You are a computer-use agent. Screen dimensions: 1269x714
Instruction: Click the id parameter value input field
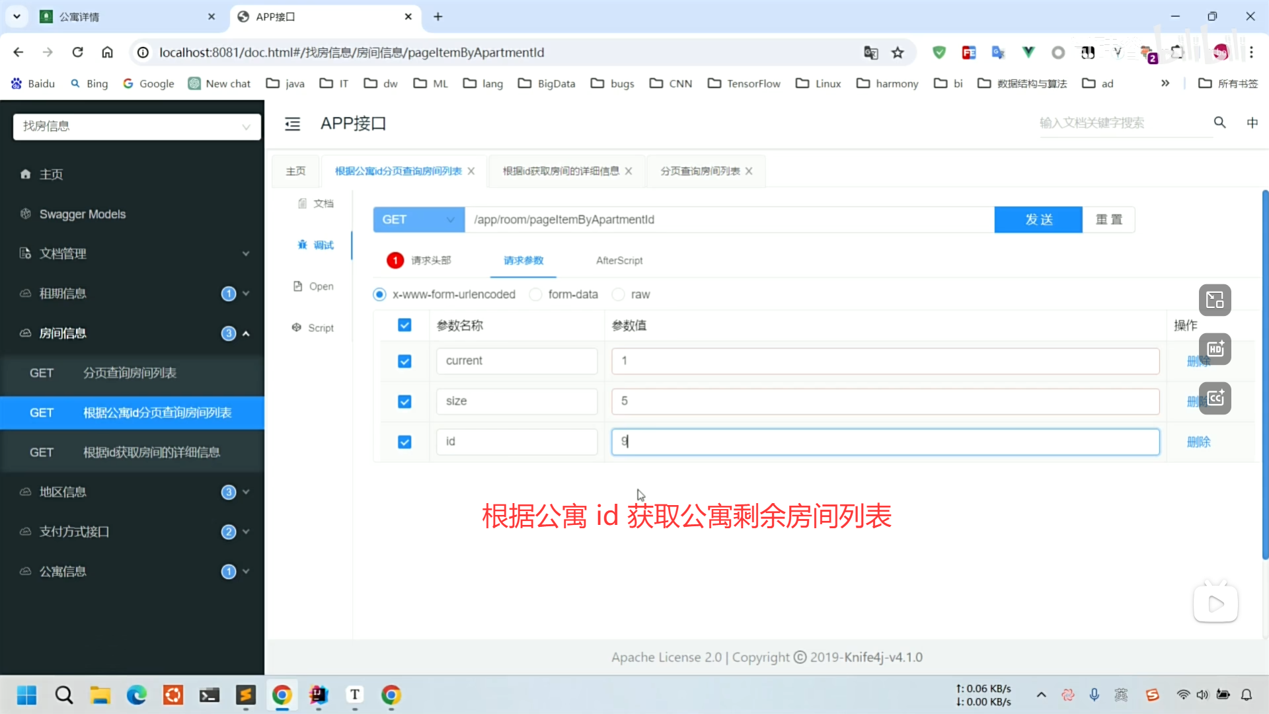click(884, 442)
